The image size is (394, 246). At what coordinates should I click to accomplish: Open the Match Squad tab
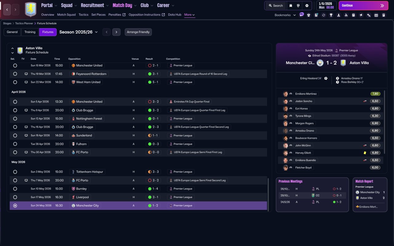pyautogui.click(x=66, y=15)
